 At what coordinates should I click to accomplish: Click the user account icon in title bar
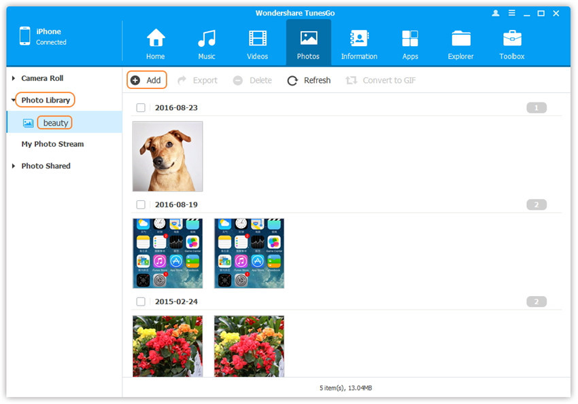pyautogui.click(x=496, y=14)
